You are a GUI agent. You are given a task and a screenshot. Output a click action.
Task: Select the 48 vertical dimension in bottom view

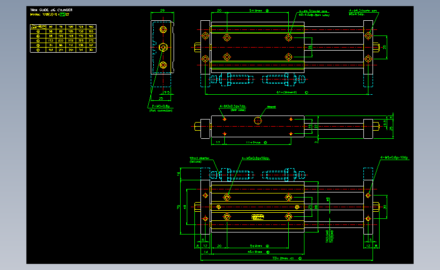pos(185,207)
